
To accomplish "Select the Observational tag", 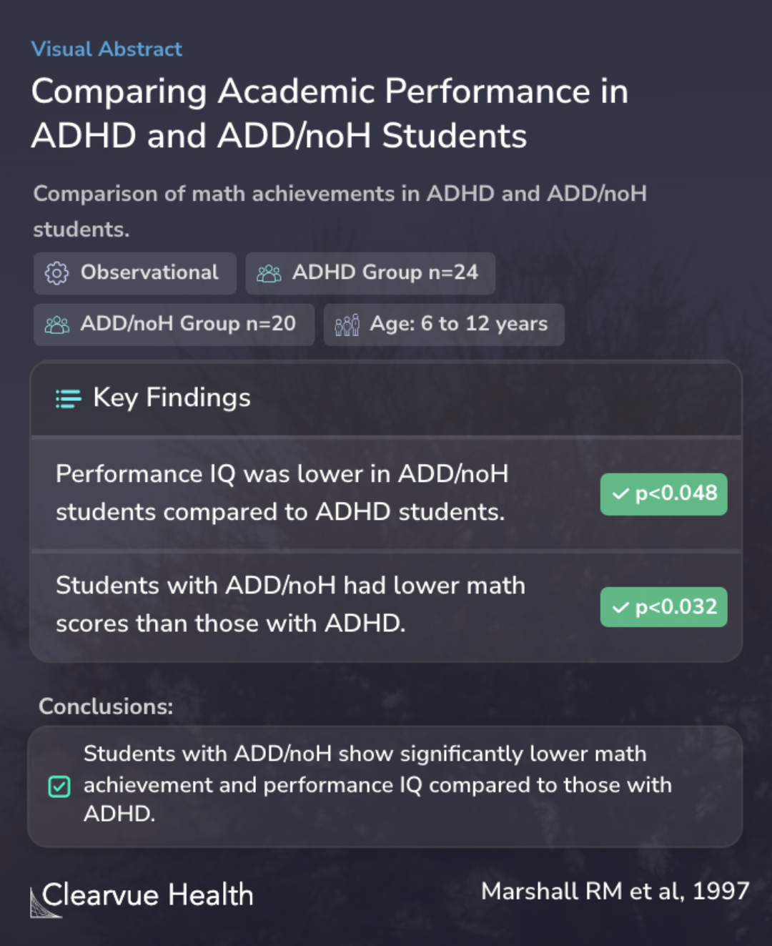I will pos(135,273).
